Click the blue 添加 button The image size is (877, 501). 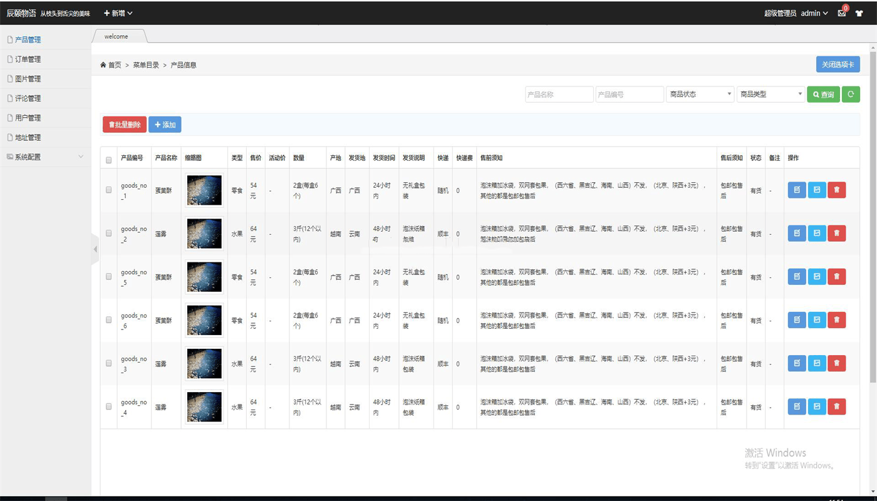tap(165, 125)
